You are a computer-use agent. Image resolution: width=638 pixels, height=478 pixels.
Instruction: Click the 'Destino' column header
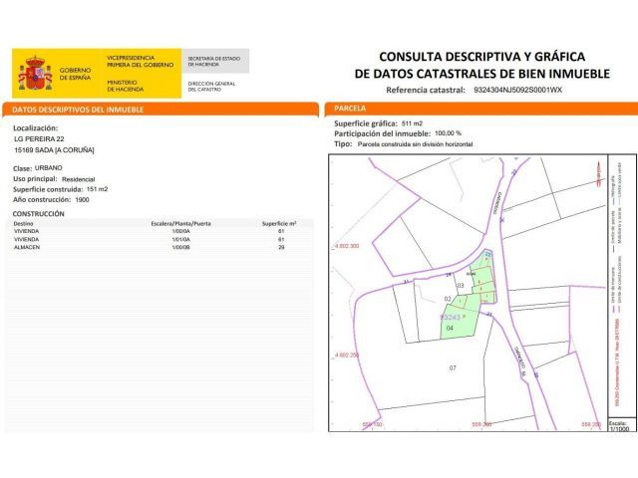coord(23,223)
